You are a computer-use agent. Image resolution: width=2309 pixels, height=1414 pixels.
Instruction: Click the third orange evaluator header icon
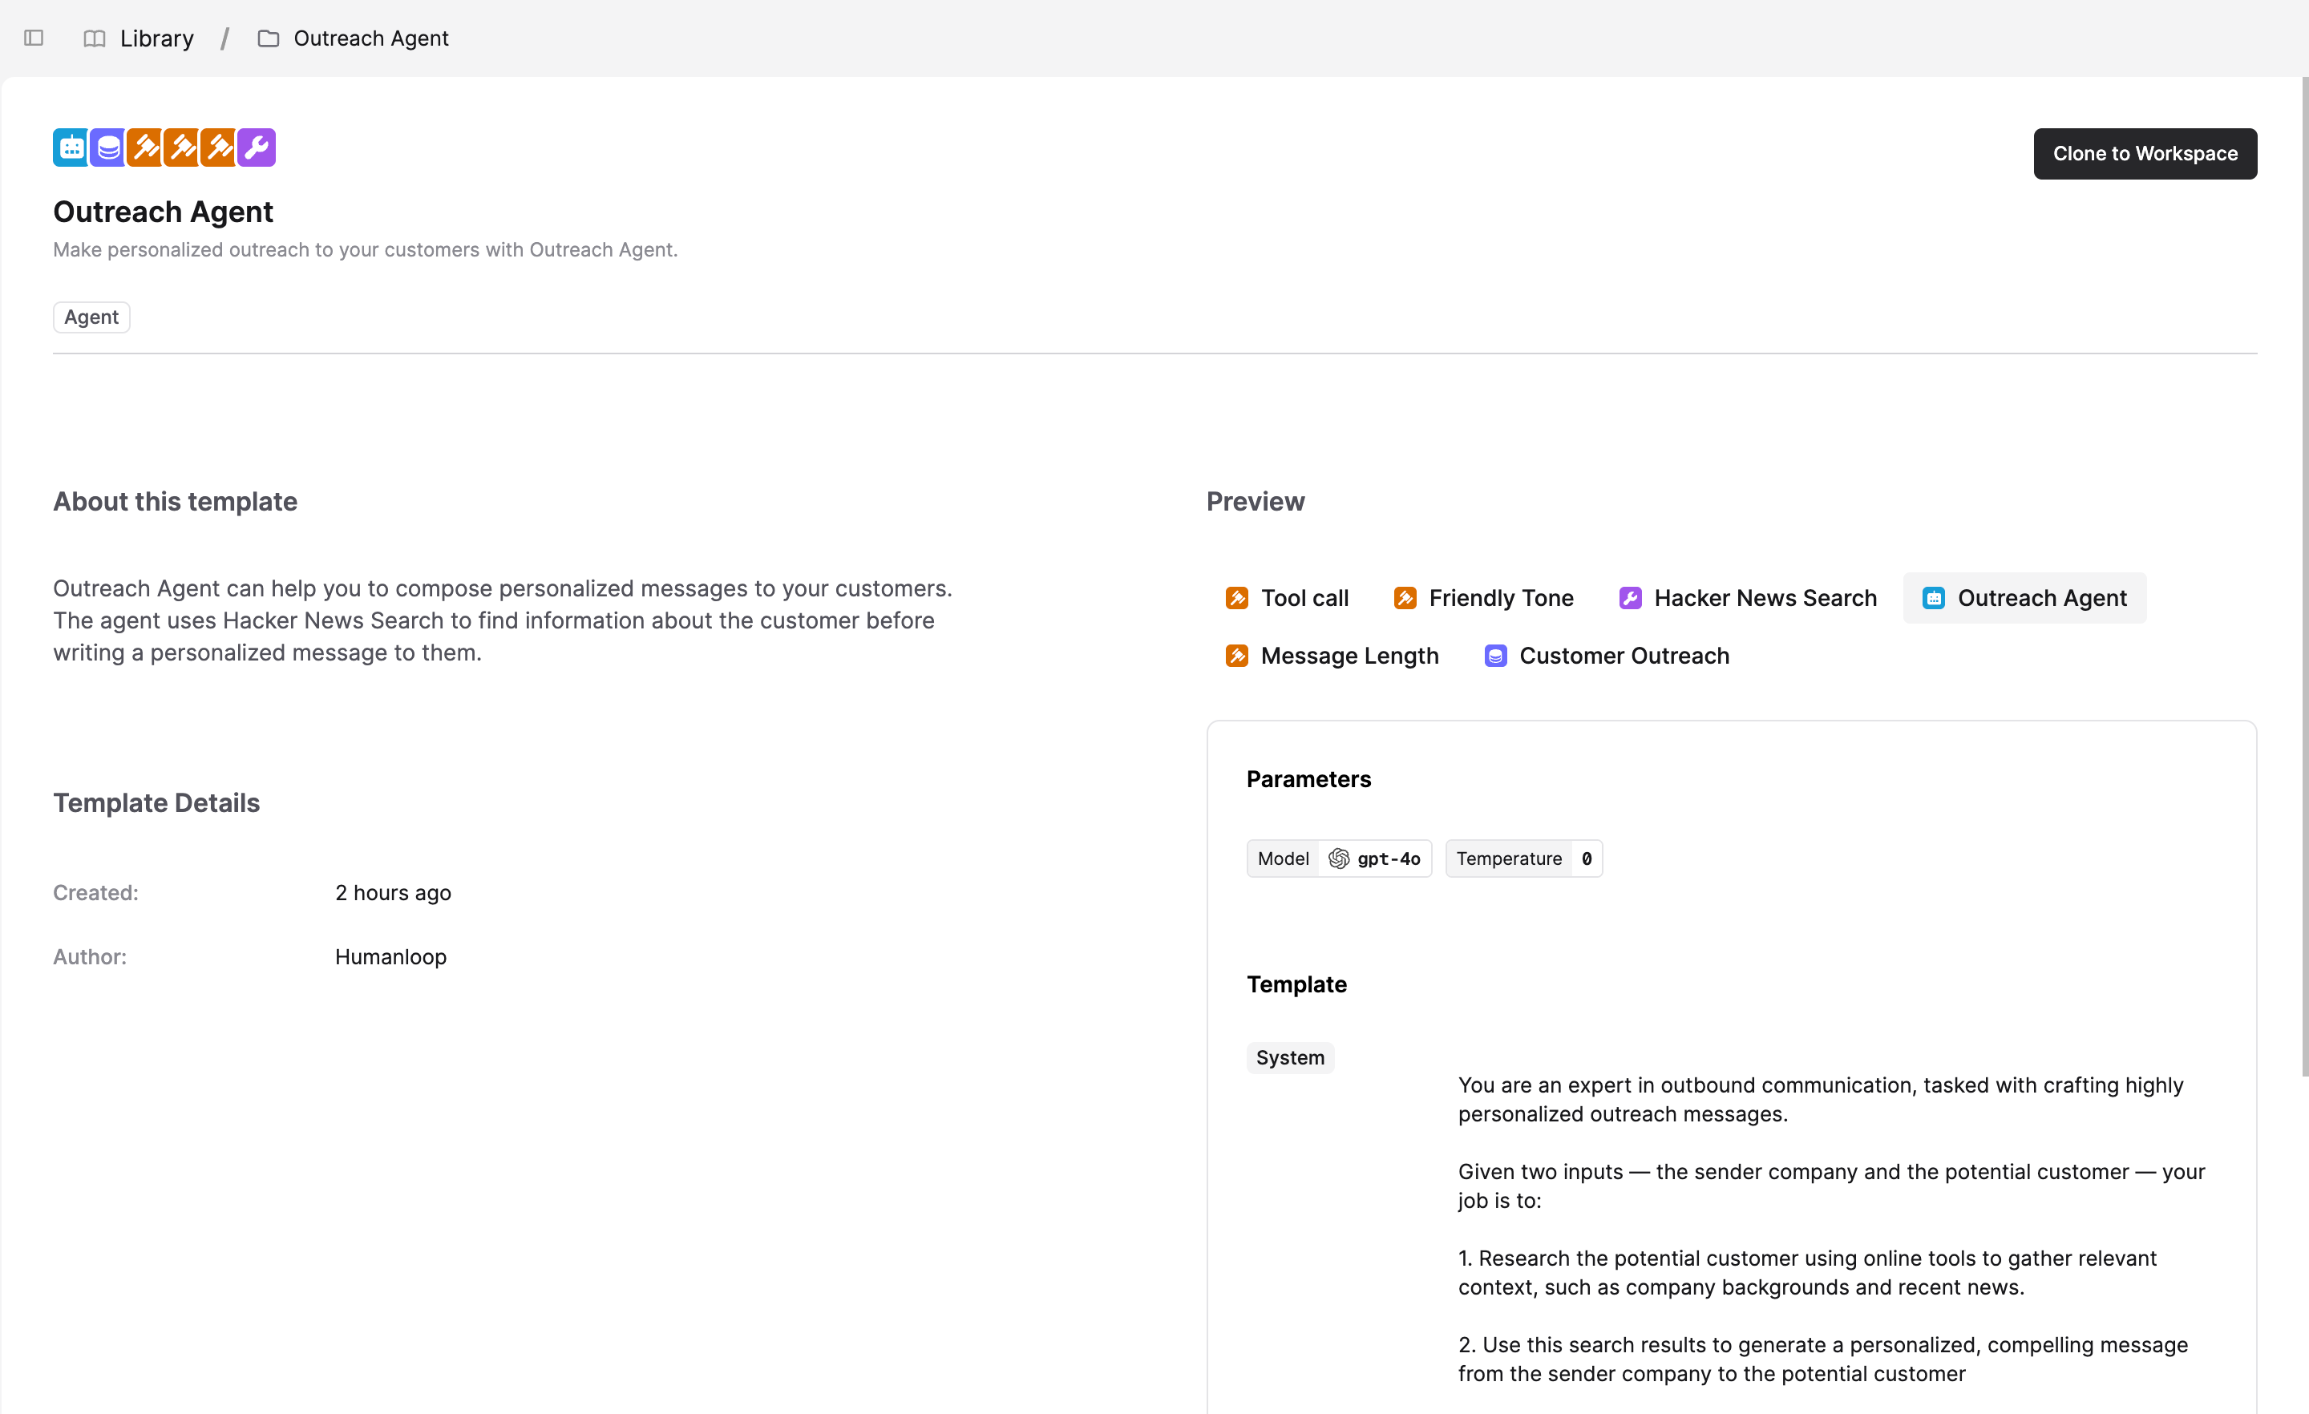pos(218,147)
